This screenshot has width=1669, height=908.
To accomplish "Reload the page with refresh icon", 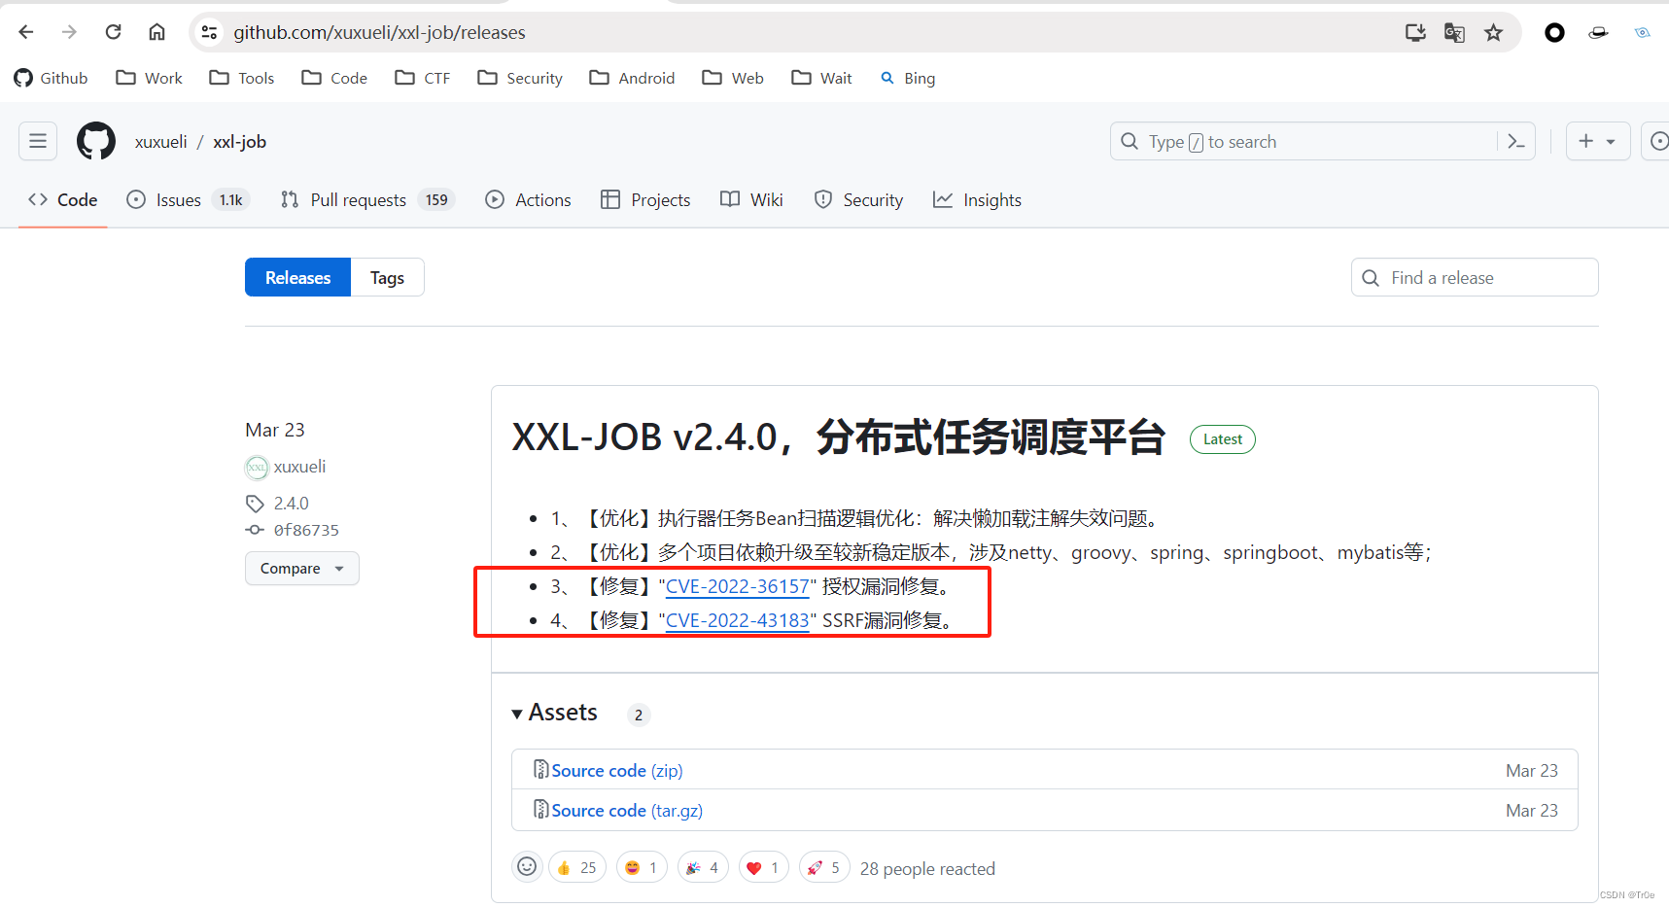I will point(113,32).
